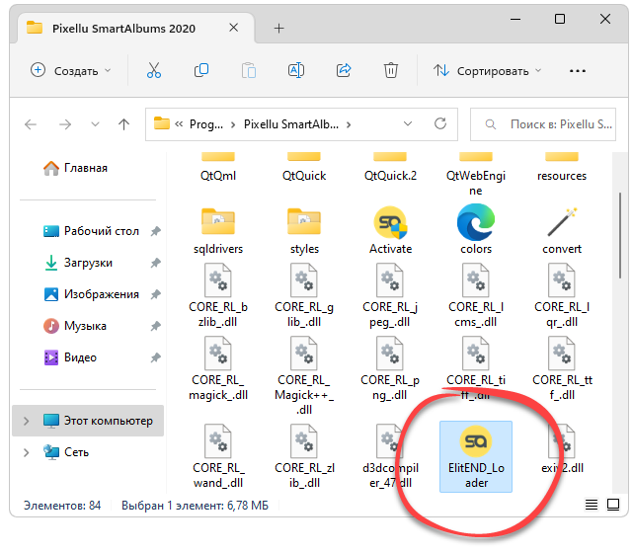The height and width of the screenshot is (553, 633).
Task: Open a new tab with plus
Action: click(x=278, y=29)
